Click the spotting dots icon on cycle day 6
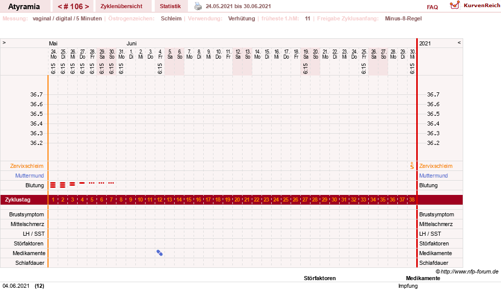This screenshot has width=501, height=298. coord(101,183)
